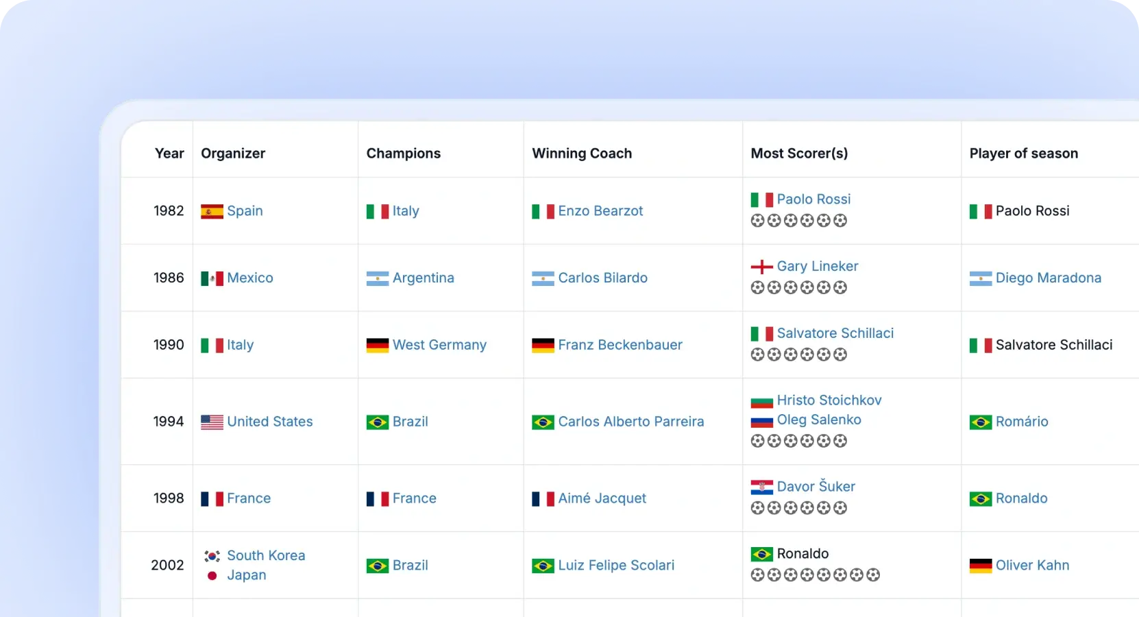Click the Brazil flag next to Romário
Viewport: 1139px width, 617px height.
coord(980,423)
